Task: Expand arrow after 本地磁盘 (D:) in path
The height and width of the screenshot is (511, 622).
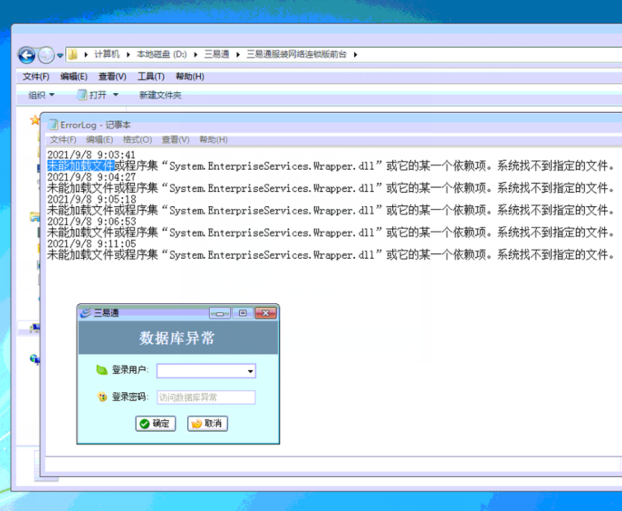Action: pyautogui.click(x=195, y=54)
